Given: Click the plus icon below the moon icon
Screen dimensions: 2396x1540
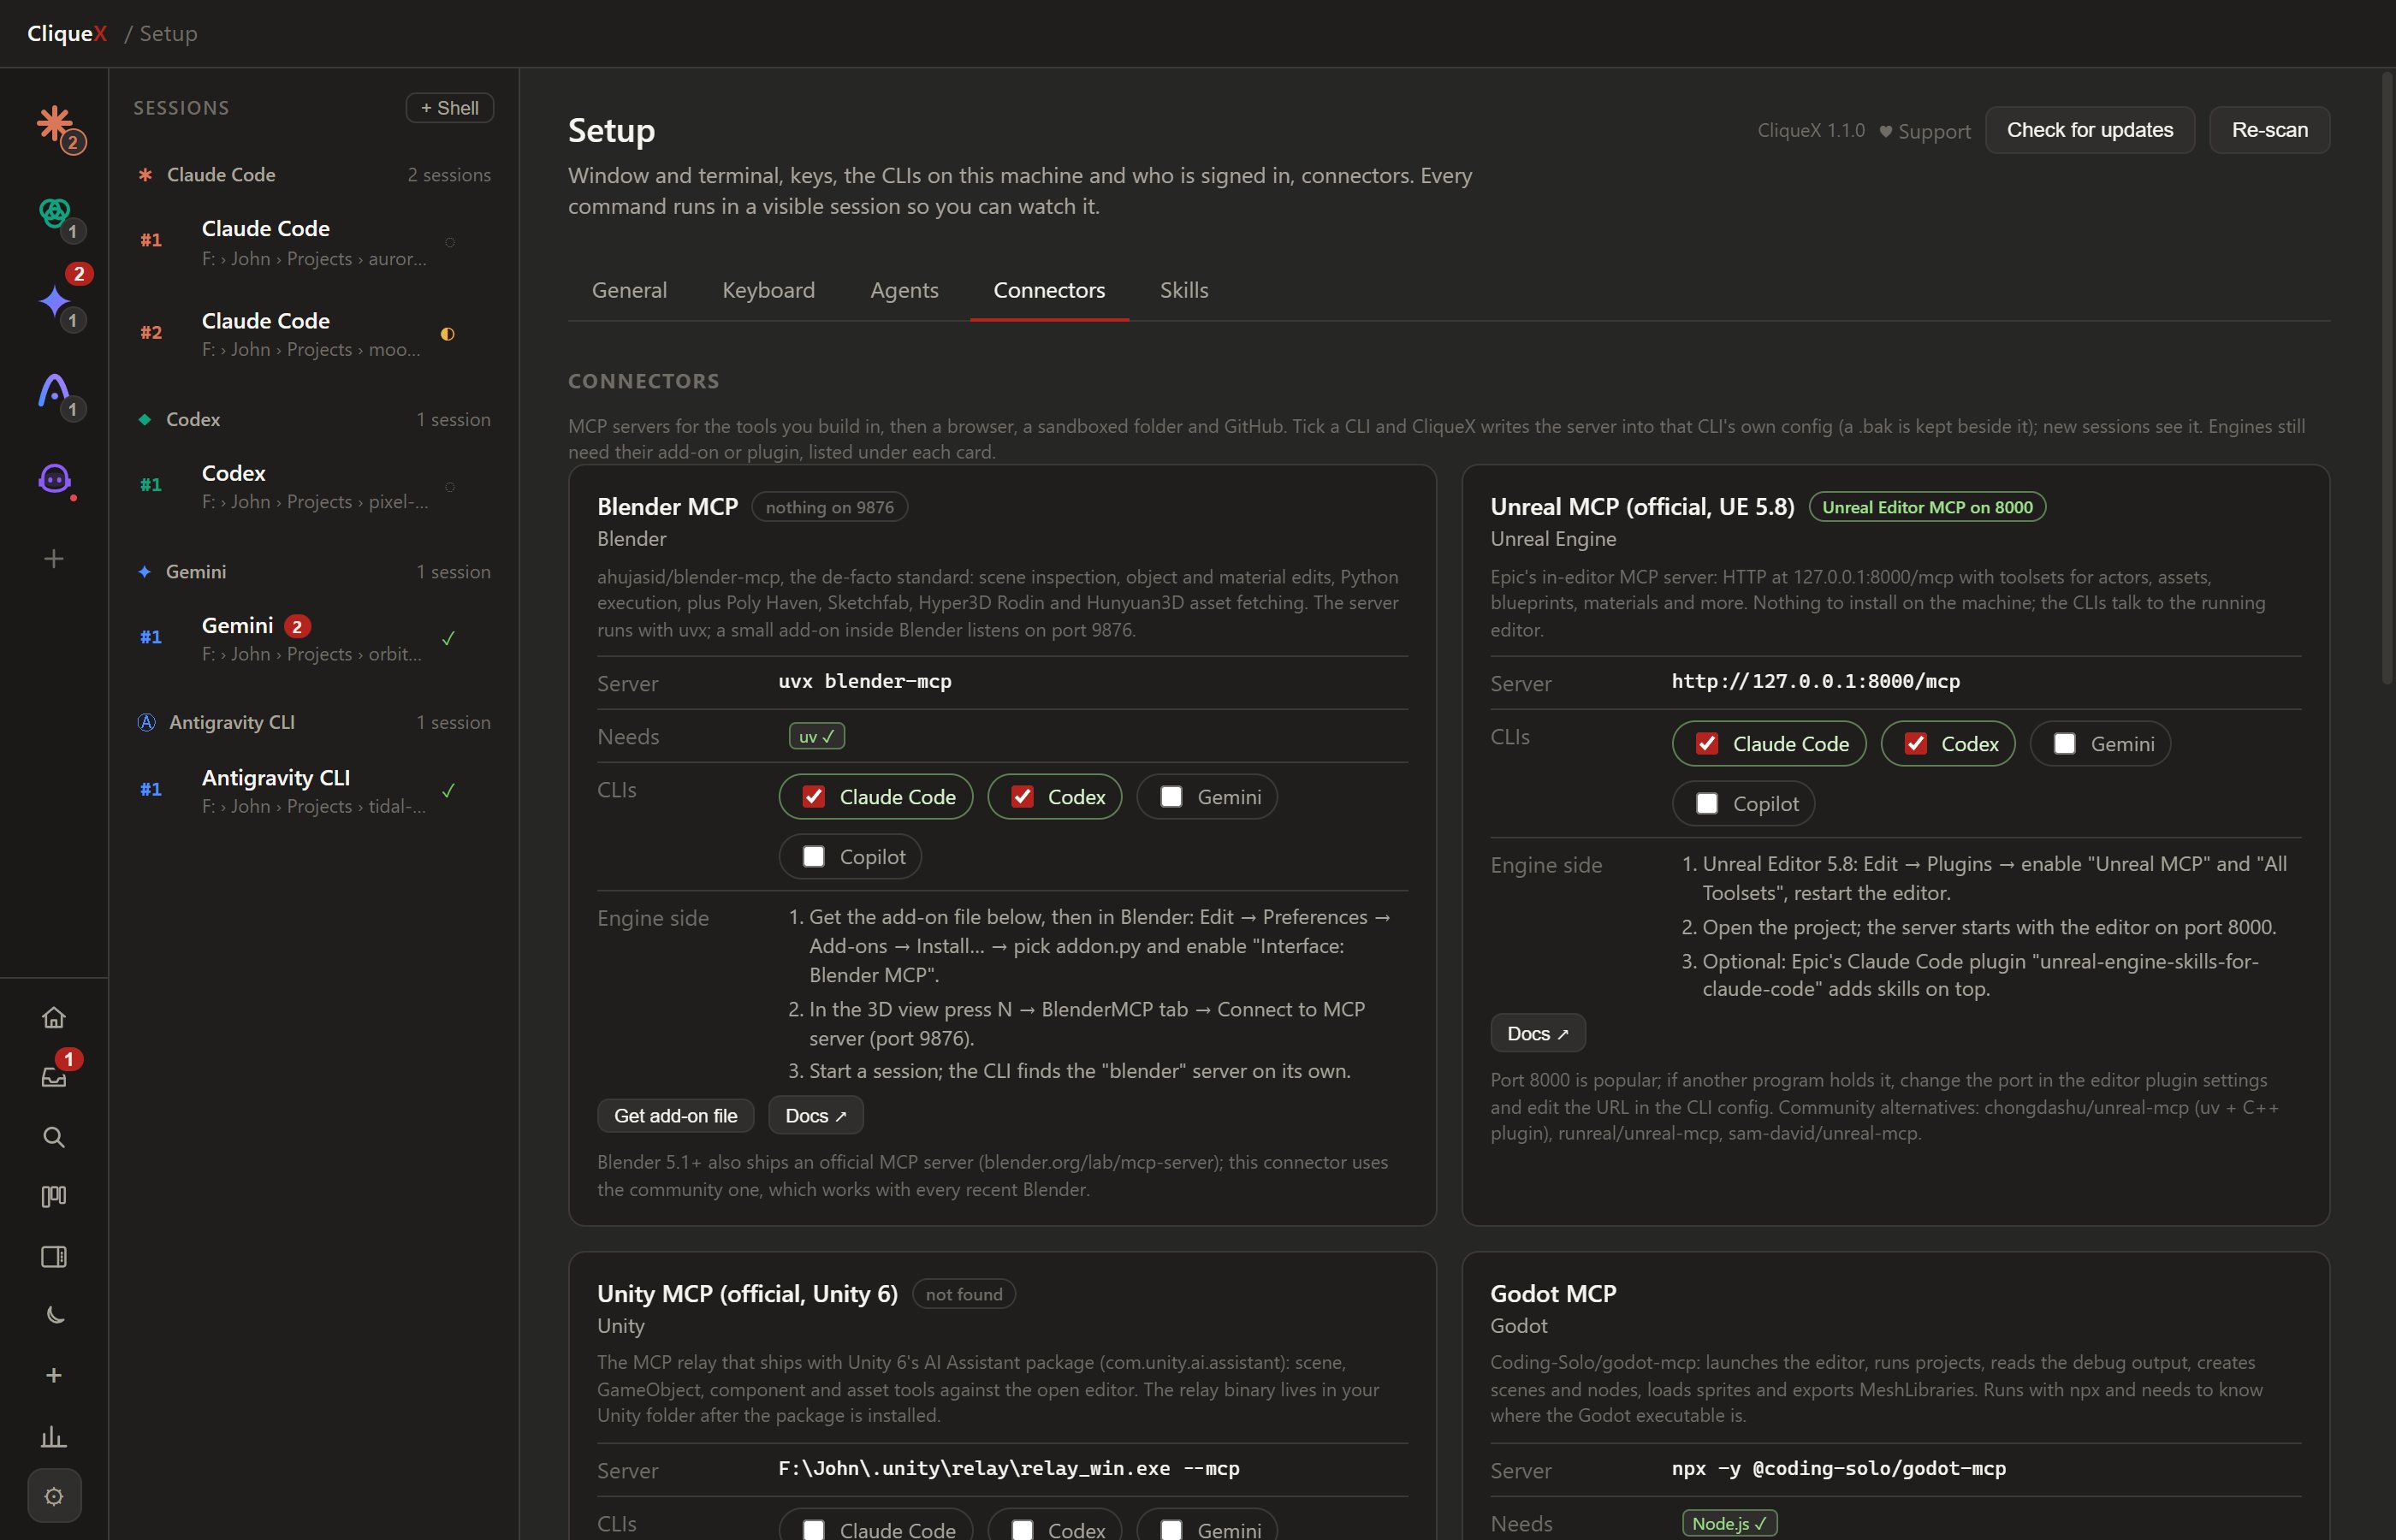Looking at the screenshot, I should 54,1375.
